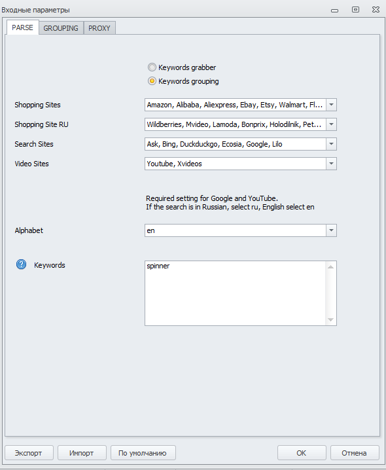Image resolution: width=386 pixels, height=470 pixels.
Task: Click the Отмена button
Action: 354,453
